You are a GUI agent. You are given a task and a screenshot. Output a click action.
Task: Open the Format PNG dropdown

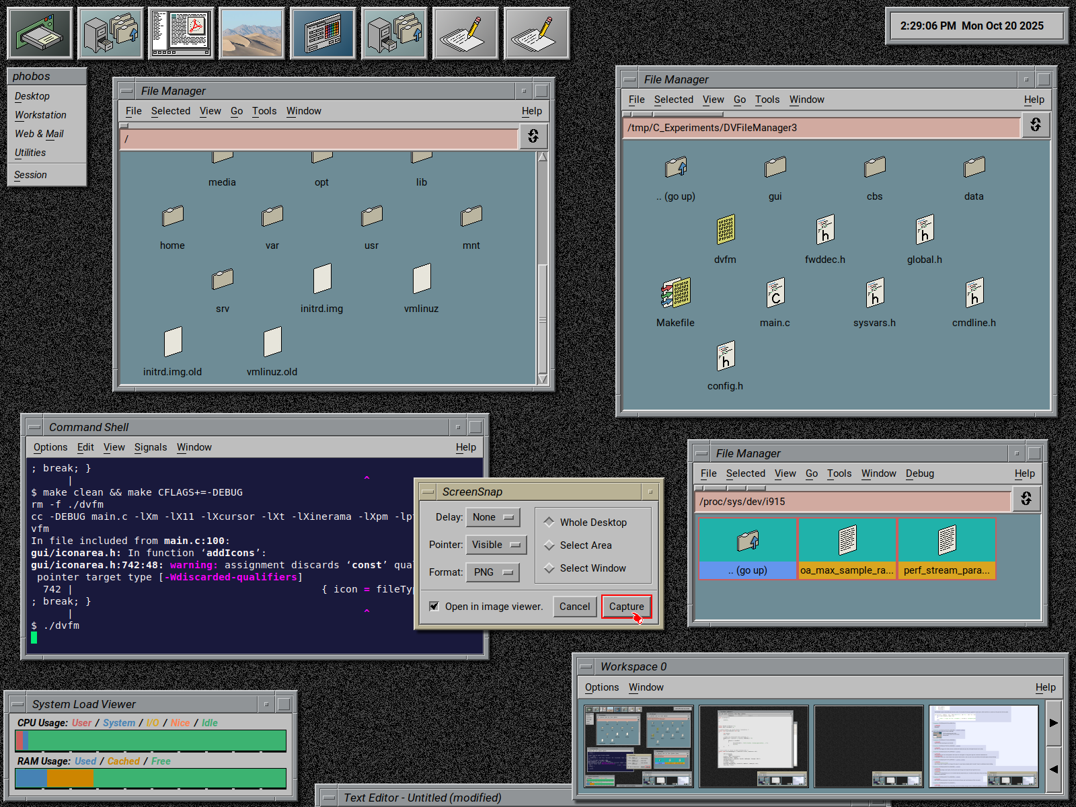tap(493, 572)
